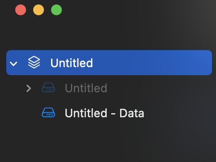The image size is (216, 162).
Task: Click the gap between container icon and Untitled
Action: [x=45, y=63]
